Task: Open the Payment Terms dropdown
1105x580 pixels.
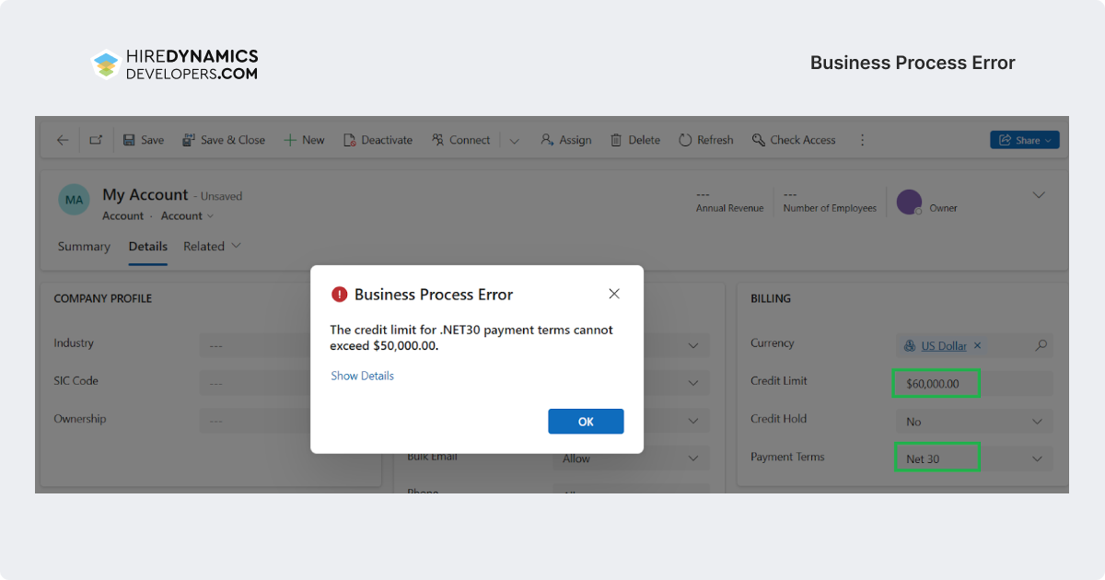Action: click(974, 458)
